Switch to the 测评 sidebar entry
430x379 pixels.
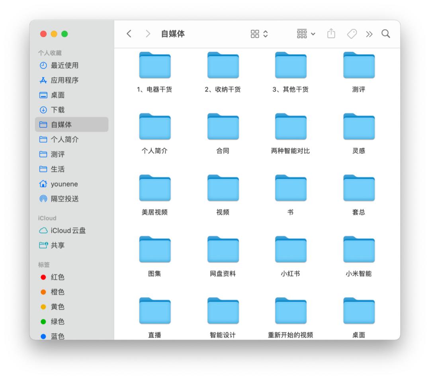pos(57,154)
